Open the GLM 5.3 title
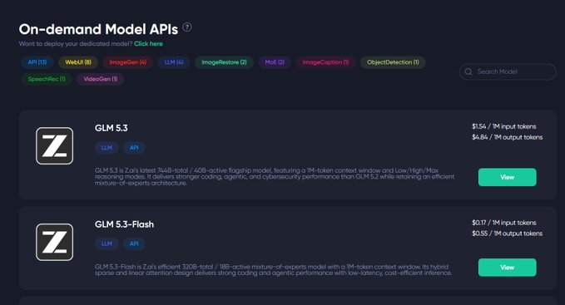This screenshot has width=565, height=305. (x=111, y=128)
